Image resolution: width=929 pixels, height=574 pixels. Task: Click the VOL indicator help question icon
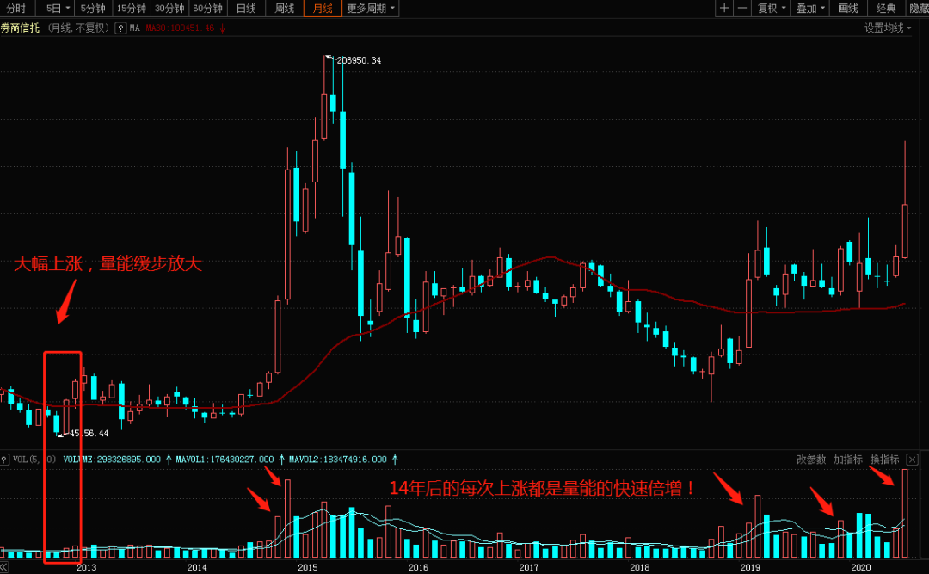pyautogui.click(x=4, y=460)
